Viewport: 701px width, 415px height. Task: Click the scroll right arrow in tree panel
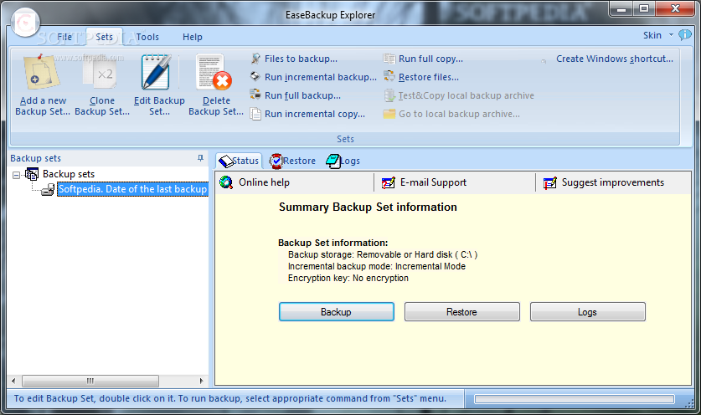coord(202,381)
